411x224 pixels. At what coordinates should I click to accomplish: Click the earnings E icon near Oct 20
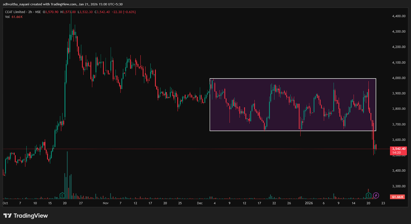point(62,195)
